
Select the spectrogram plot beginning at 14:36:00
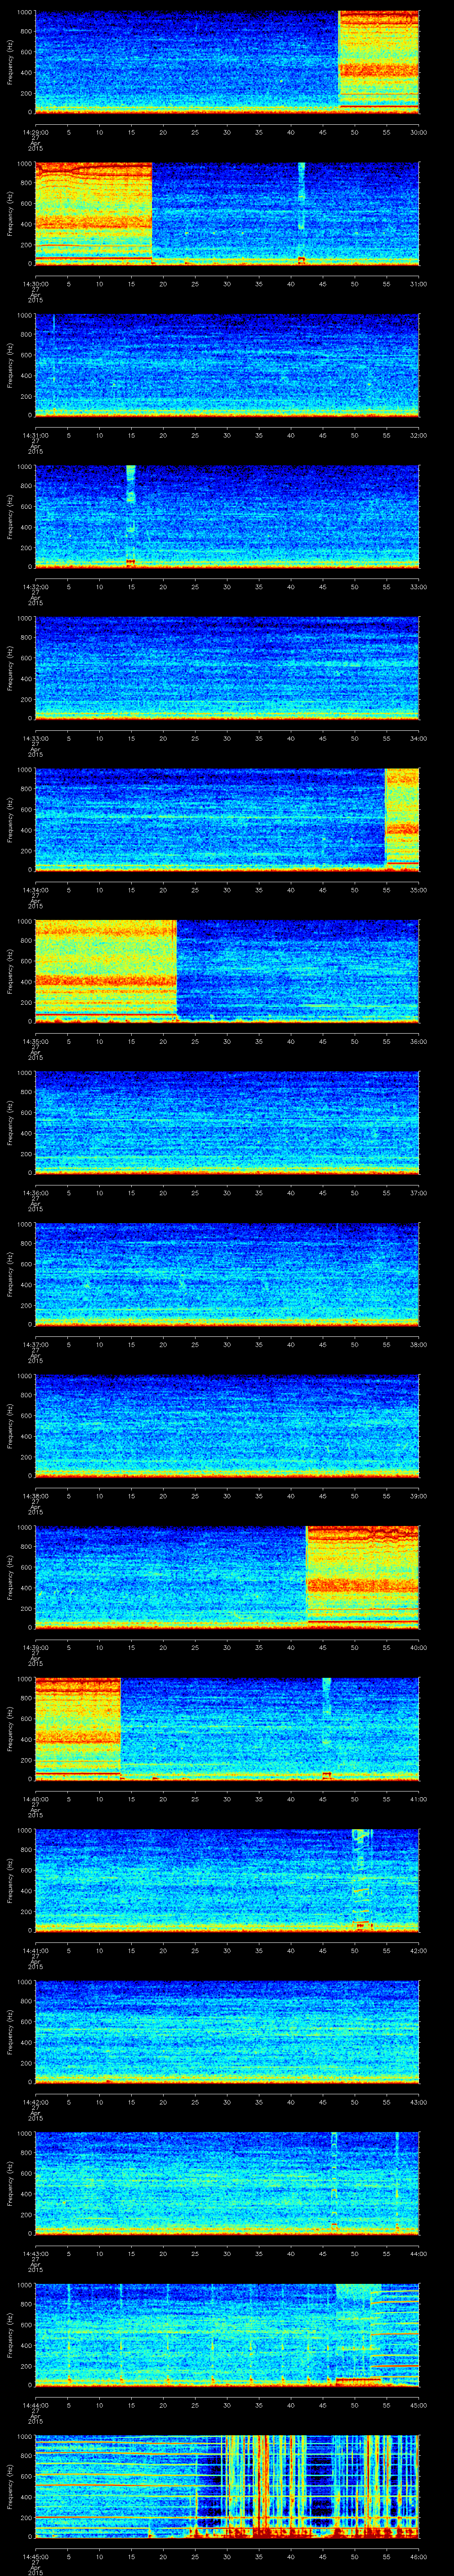[227, 1122]
